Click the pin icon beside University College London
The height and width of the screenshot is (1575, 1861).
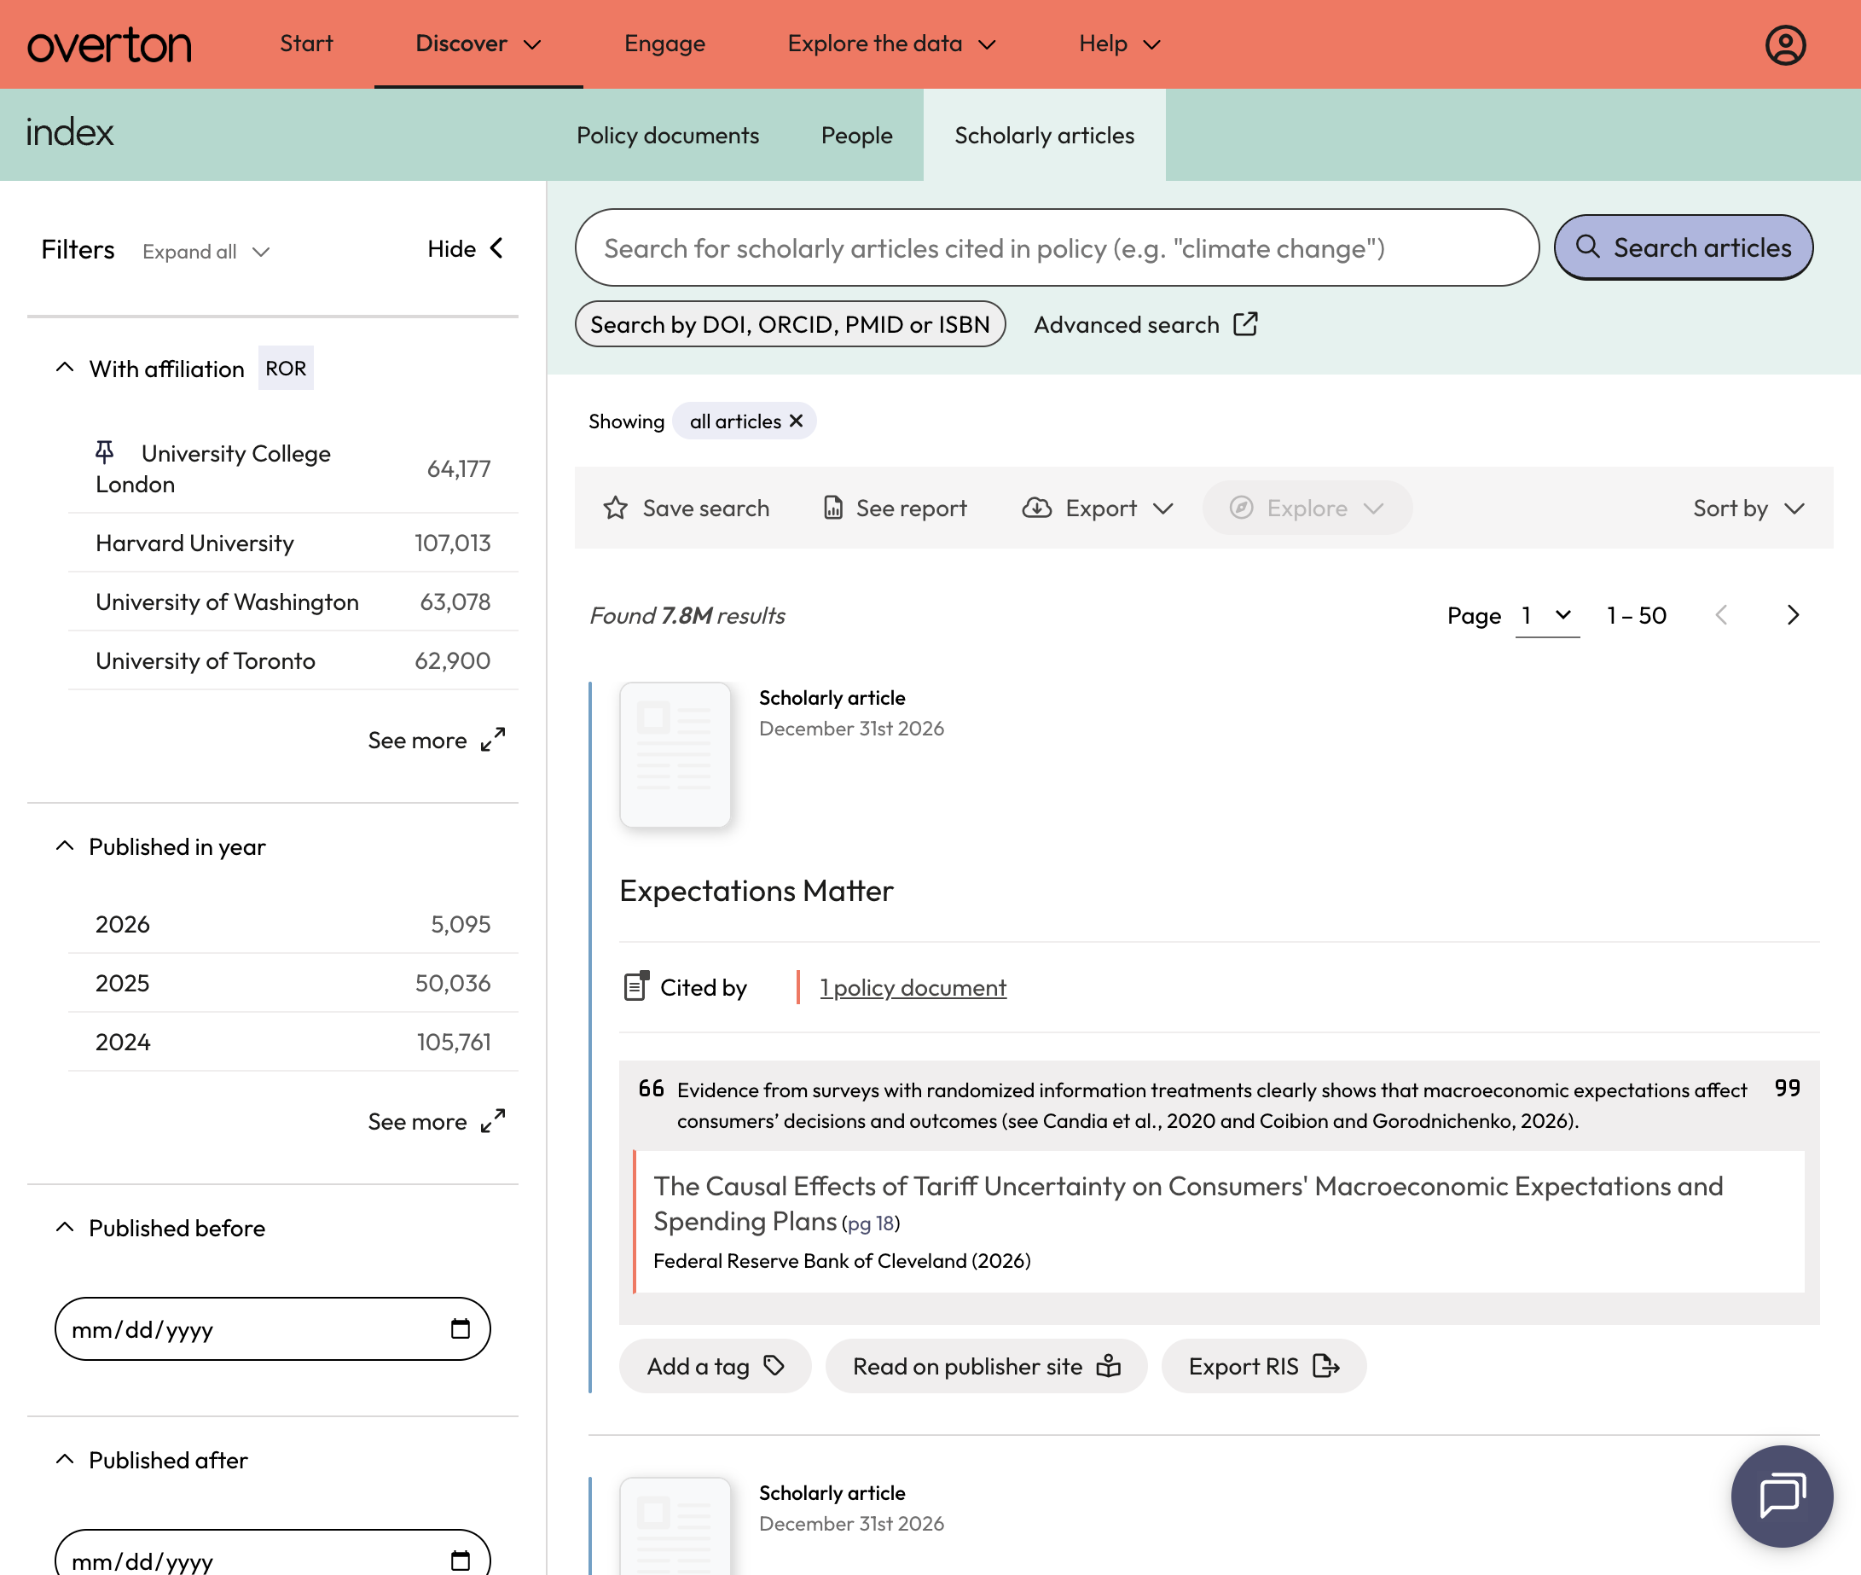click(x=104, y=453)
